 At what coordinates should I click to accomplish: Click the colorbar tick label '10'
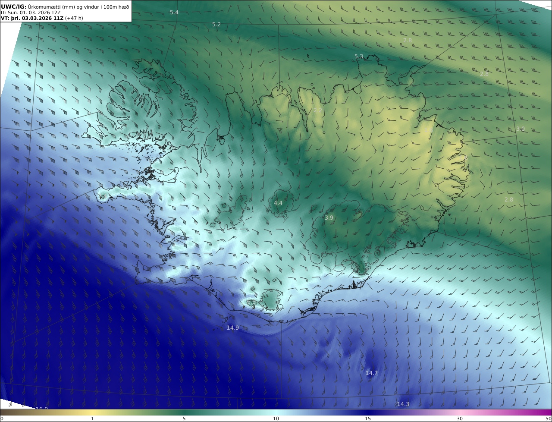[x=276, y=419]
